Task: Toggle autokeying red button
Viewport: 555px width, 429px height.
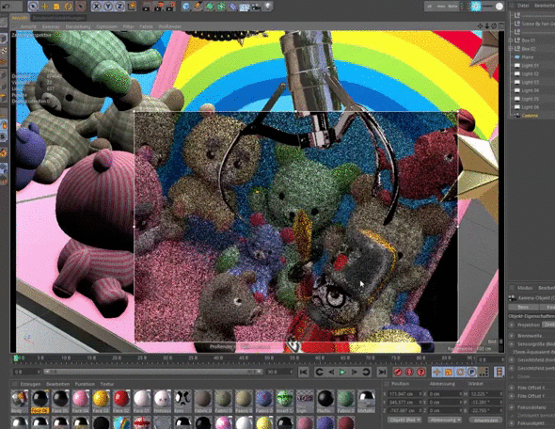Action: click(x=409, y=372)
